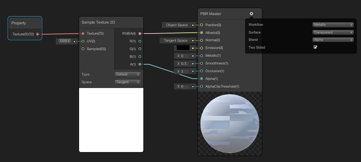This screenshot has width=361, height=162.
Task: Click Sampler(SS) input port
Action: (x=83, y=49)
